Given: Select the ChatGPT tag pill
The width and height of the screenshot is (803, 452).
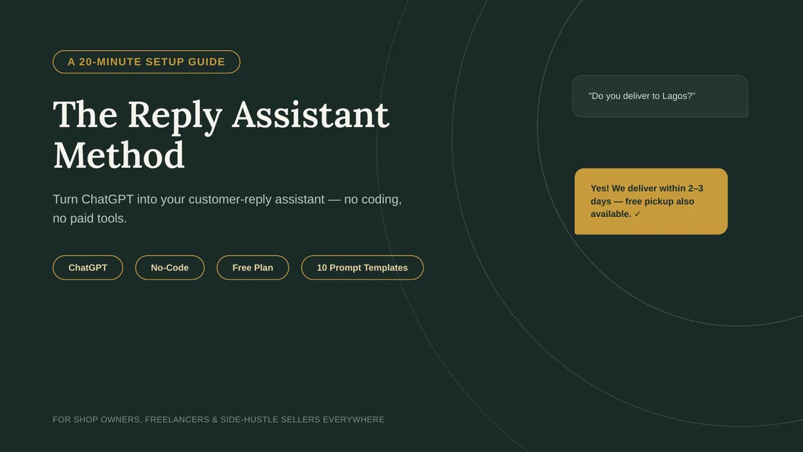Looking at the screenshot, I should click(88, 267).
